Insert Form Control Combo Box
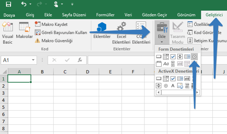This screenshot has width=227, height=134. [166, 57]
